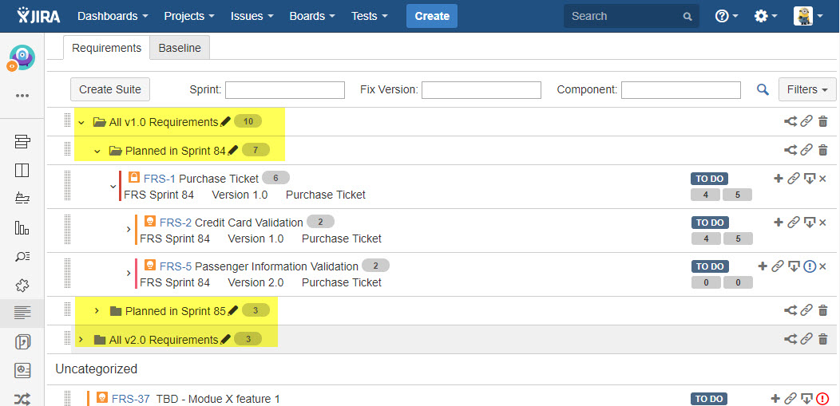This screenshot has height=406, width=840.
Task: Open the Boards menu
Action: coord(312,16)
